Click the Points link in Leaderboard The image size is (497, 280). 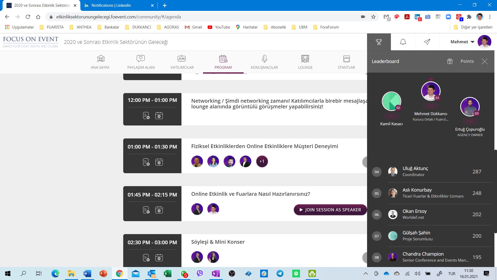point(467,61)
